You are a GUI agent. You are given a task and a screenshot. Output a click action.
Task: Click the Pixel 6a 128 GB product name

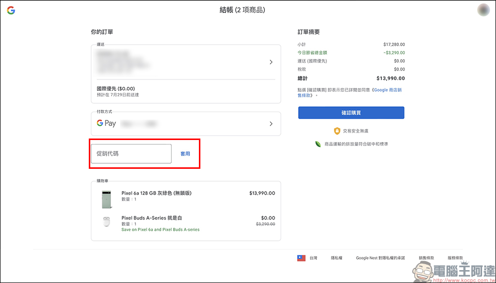[156, 193]
